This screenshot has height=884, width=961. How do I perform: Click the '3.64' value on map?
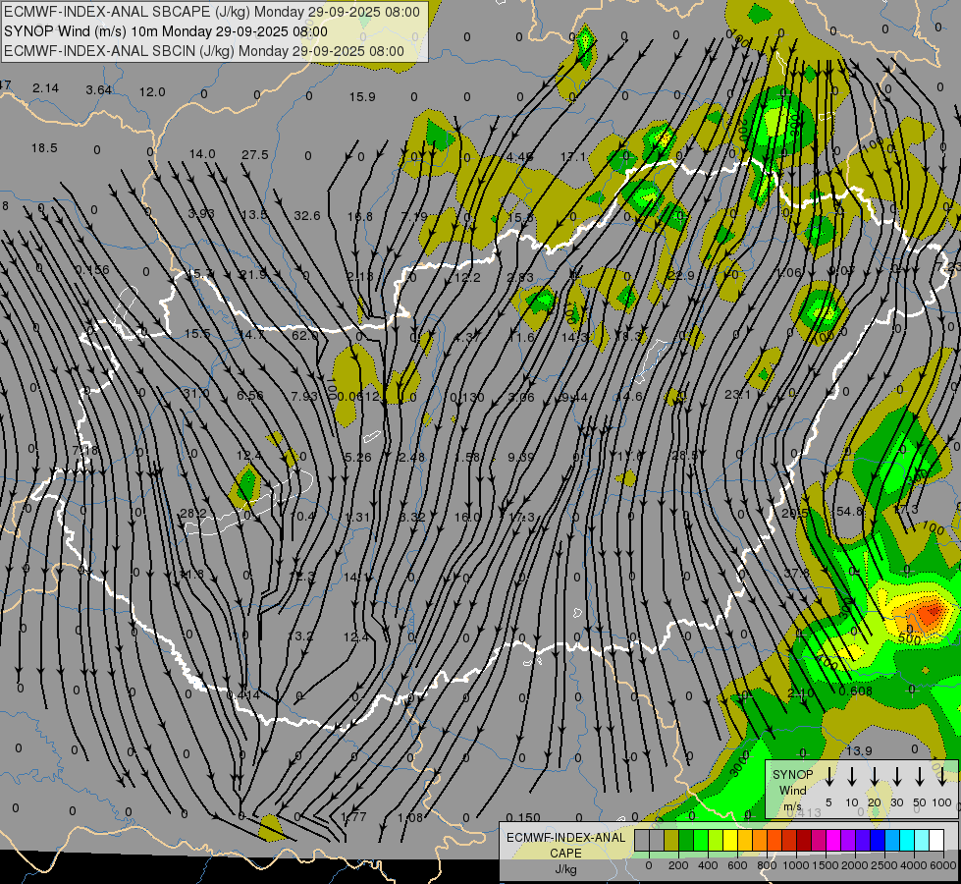pos(99,90)
